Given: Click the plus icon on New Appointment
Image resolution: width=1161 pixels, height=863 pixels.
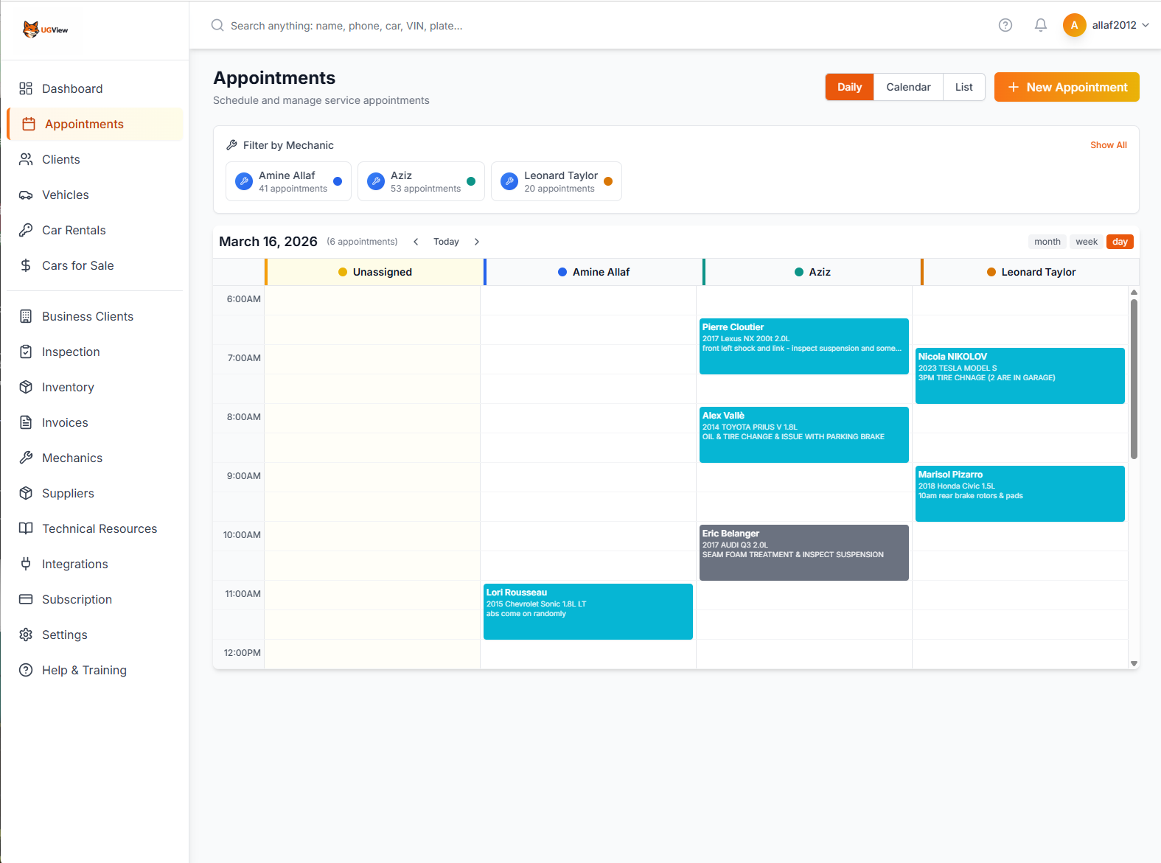Looking at the screenshot, I should click(1013, 87).
